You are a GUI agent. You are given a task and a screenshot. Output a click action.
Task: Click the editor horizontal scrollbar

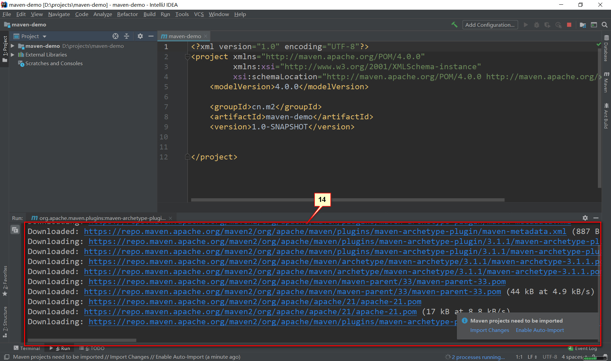click(348, 200)
